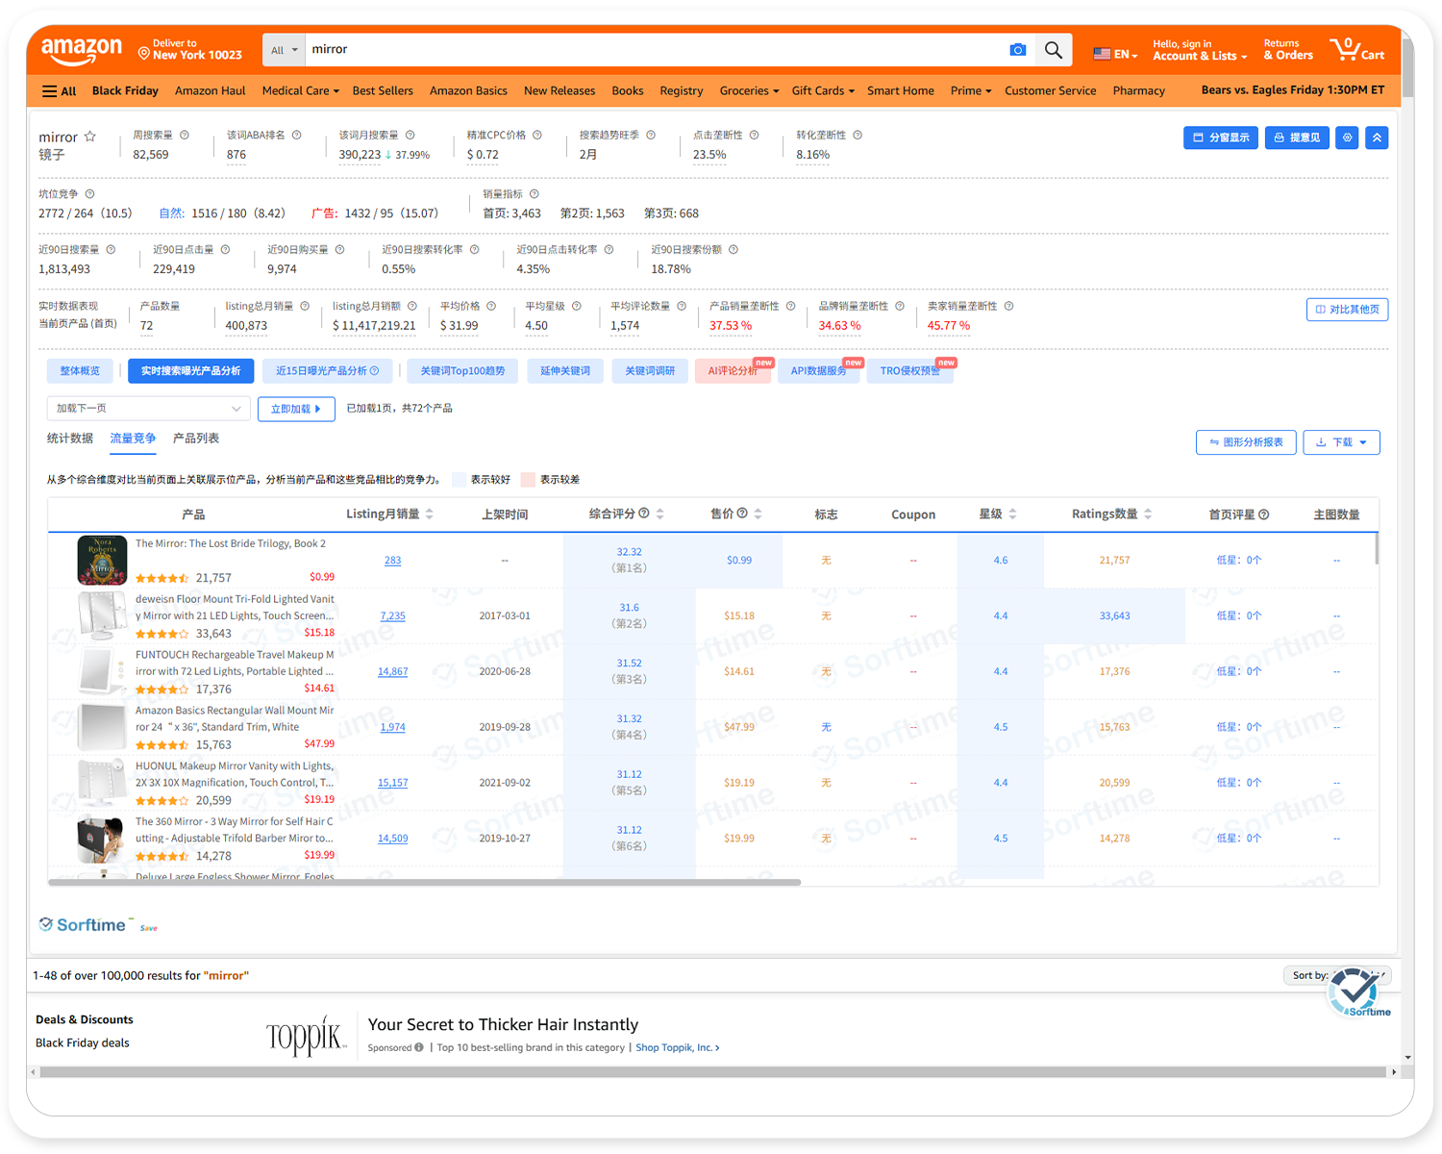Sort table by Listing月销量 column
The image size is (1442, 1154).
(x=429, y=514)
